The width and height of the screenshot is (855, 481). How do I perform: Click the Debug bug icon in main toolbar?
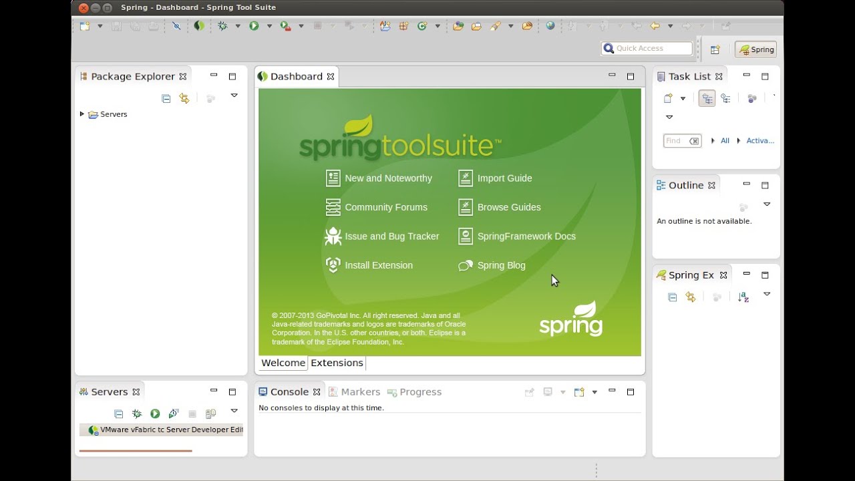[222, 26]
